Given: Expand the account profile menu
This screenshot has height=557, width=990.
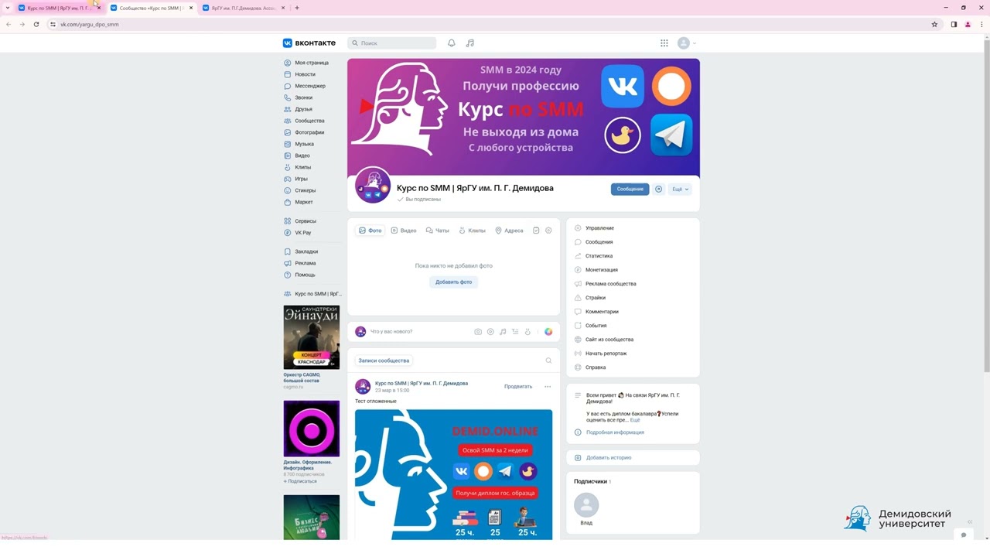Looking at the screenshot, I should (x=687, y=43).
